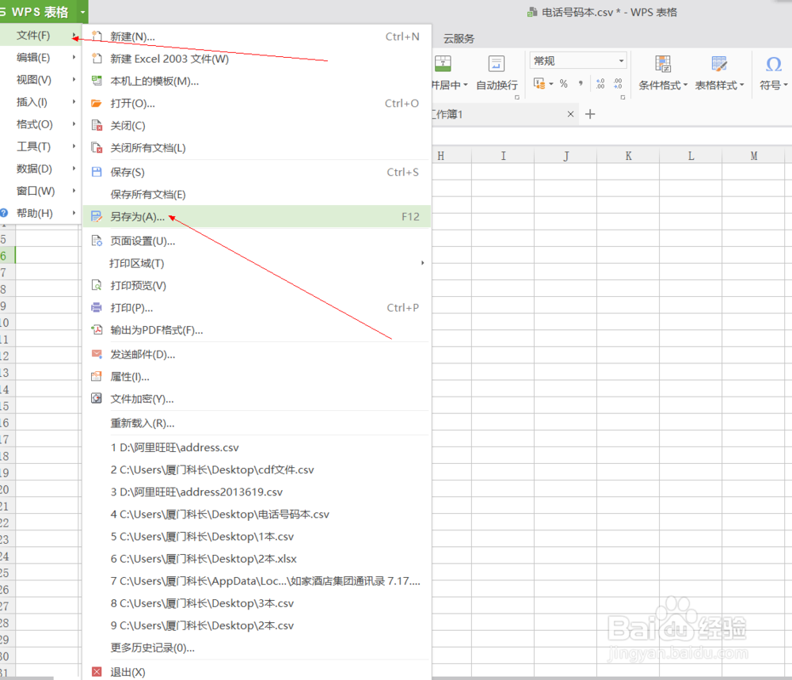This screenshot has height=680, width=792.
Task: Click the thousands comma style icon
Action: 581,84
